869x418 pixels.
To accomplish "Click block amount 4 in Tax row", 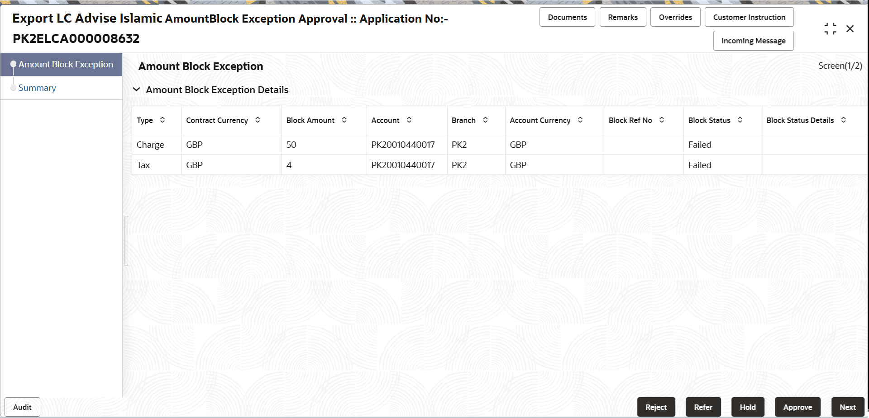I will click(x=324, y=165).
